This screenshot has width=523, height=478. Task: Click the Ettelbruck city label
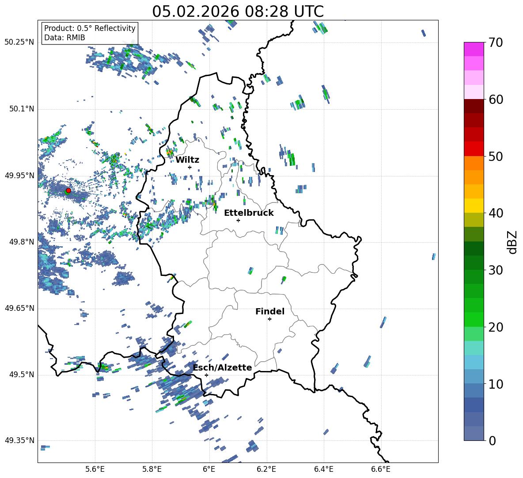click(249, 213)
